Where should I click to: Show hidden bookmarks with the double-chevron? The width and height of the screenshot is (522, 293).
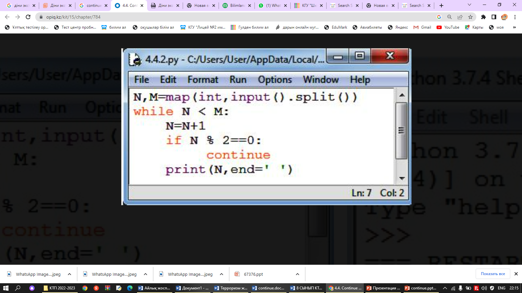coord(514,27)
